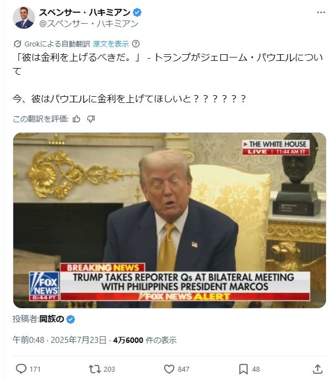Click the reply speech bubble icon
This screenshot has height=380, width=332.
[x=21, y=369]
